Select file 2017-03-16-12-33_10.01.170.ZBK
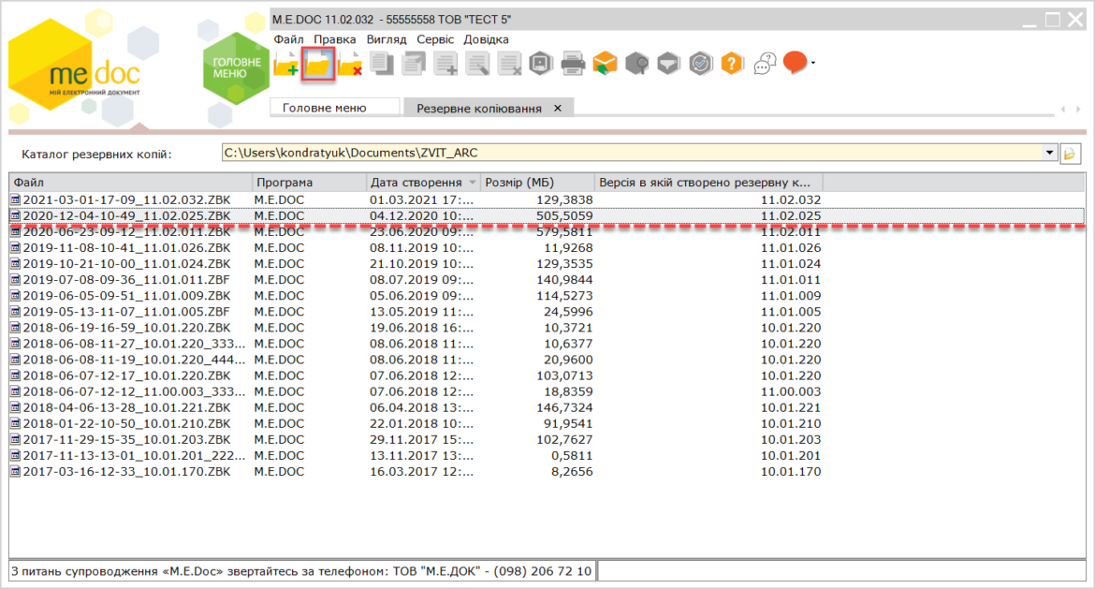Screen dimensions: 1095x589 [x=126, y=472]
